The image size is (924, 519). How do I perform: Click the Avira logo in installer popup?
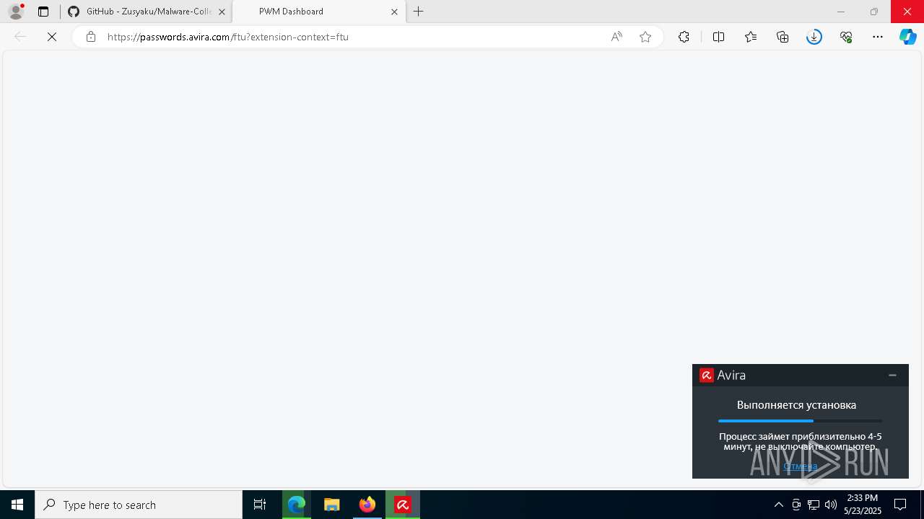[707, 375]
